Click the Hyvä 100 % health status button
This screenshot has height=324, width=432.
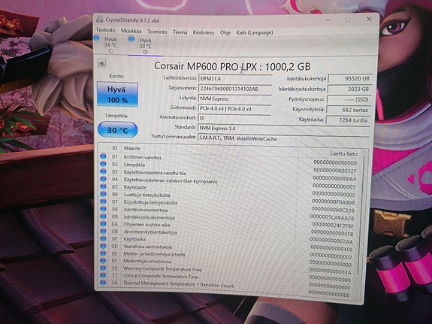click(x=117, y=94)
